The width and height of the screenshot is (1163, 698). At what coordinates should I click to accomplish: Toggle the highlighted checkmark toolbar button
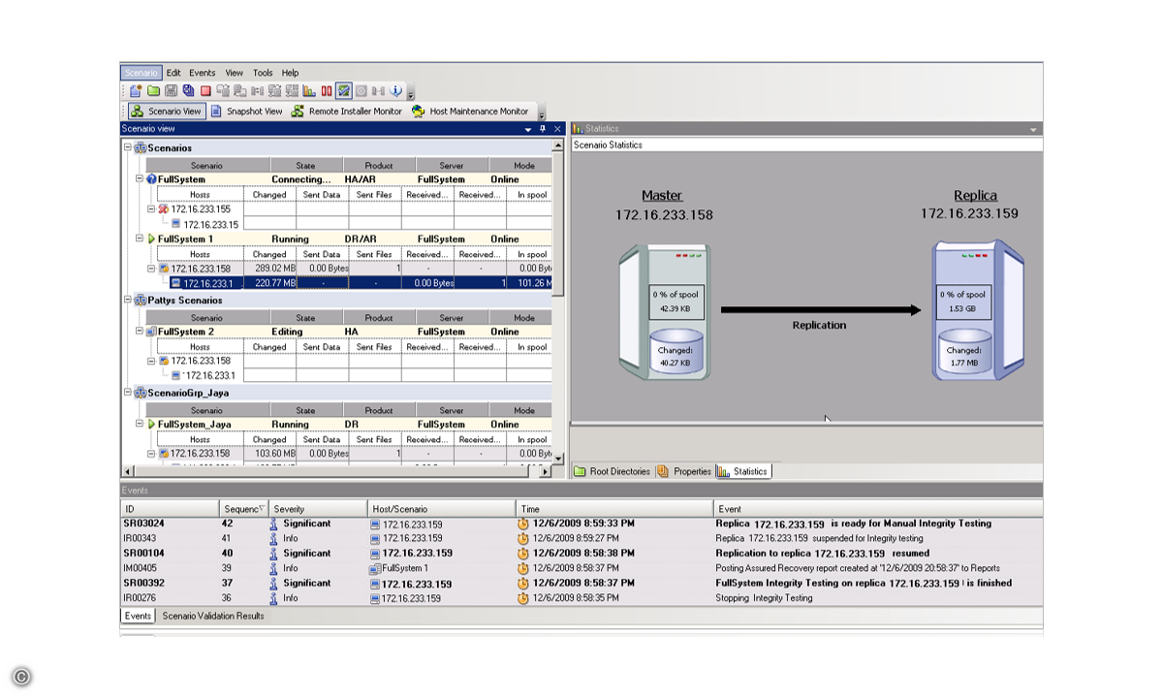[x=344, y=91]
